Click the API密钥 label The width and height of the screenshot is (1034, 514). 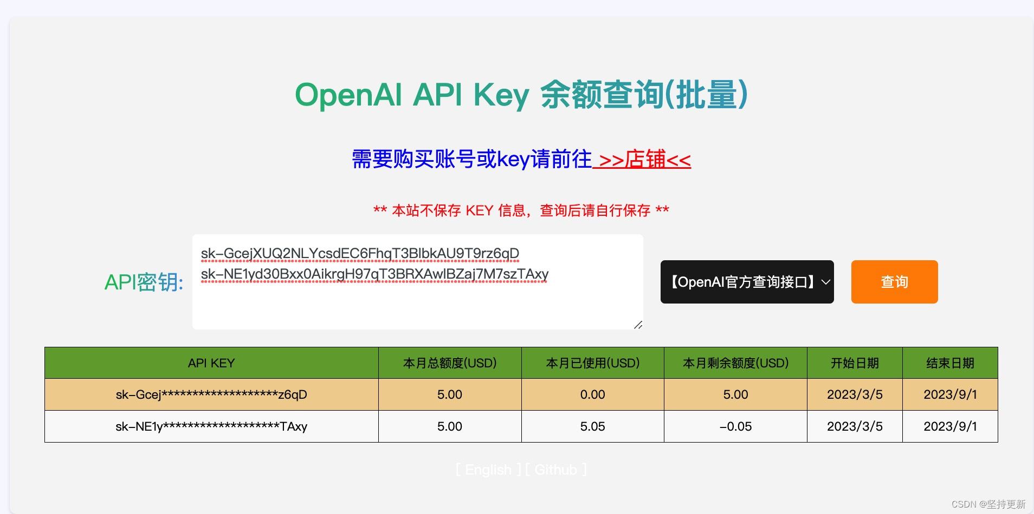tap(144, 282)
